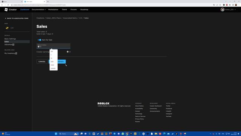
Task: Switch to the first browser tab
Action: pyautogui.click(x=12, y=2)
